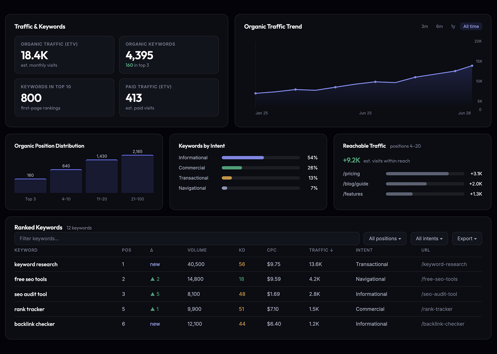
Task: Select the 1y time range tab
Action: [x=453, y=26]
